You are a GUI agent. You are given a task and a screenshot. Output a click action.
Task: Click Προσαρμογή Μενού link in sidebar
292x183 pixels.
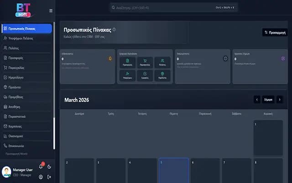pos(16,154)
